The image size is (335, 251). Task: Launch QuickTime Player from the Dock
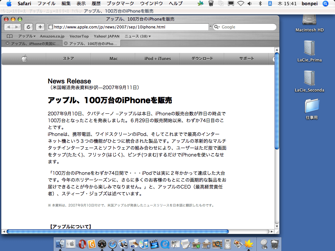[x=165, y=244]
